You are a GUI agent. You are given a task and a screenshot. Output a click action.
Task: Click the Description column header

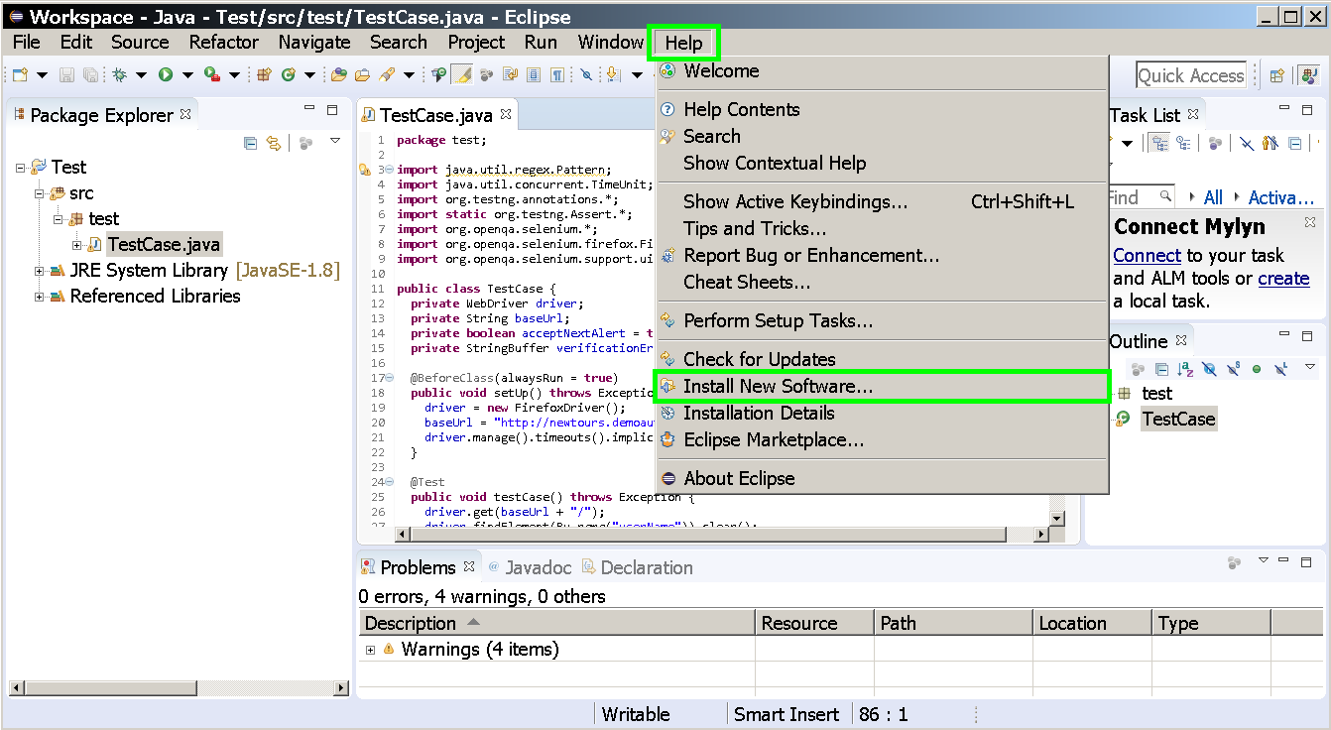(556, 623)
